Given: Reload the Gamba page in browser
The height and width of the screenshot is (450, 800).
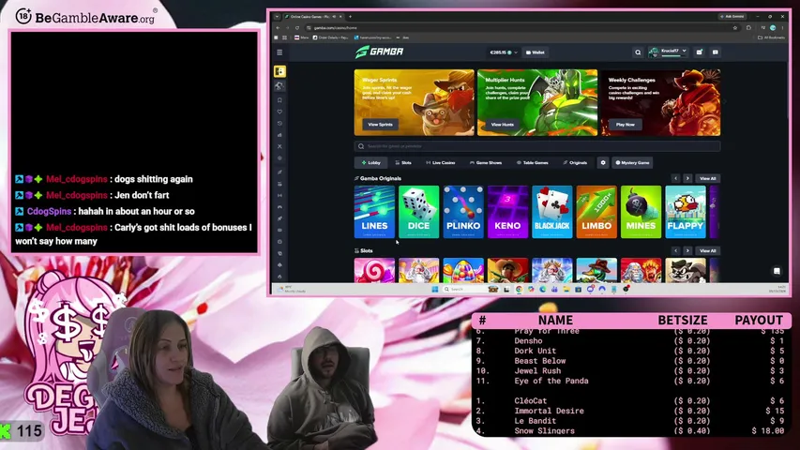Looking at the screenshot, I should tap(297, 28).
